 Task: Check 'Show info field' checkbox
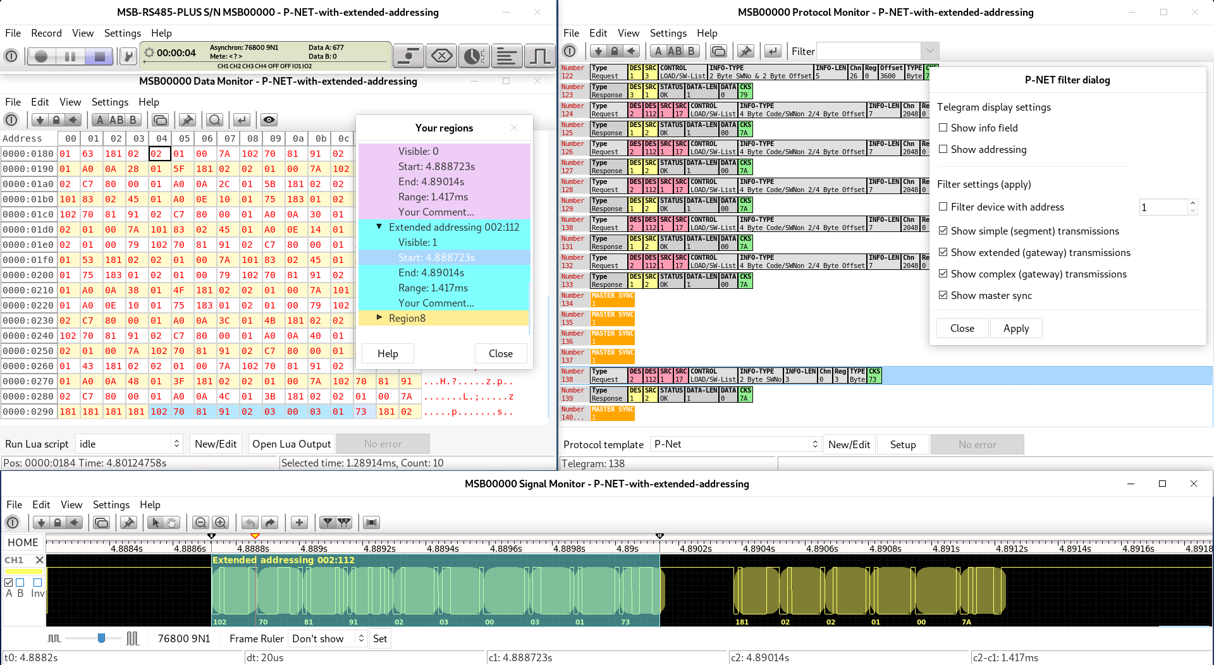point(943,128)
